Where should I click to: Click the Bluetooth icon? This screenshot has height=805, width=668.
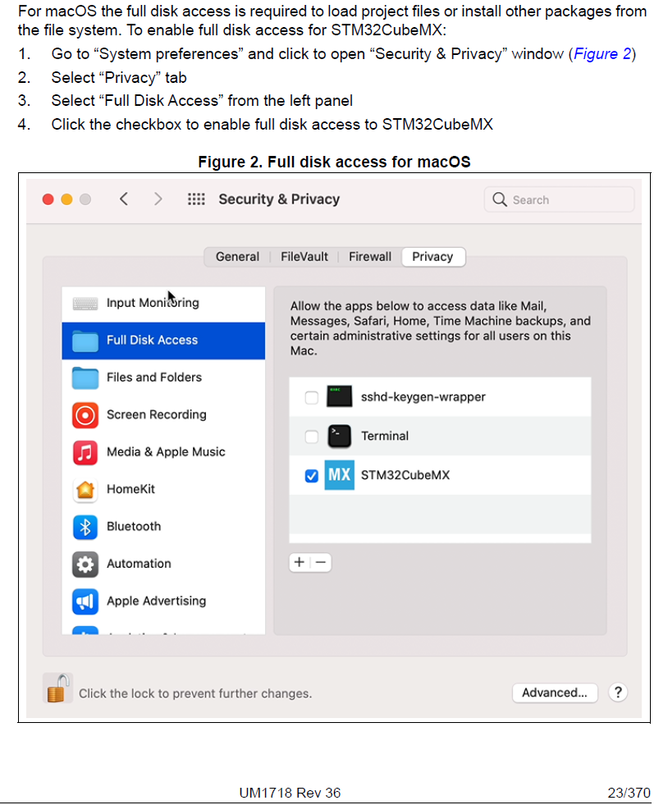click(85, 527)
